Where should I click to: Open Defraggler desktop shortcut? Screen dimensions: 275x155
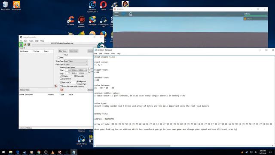click(92, 21)
